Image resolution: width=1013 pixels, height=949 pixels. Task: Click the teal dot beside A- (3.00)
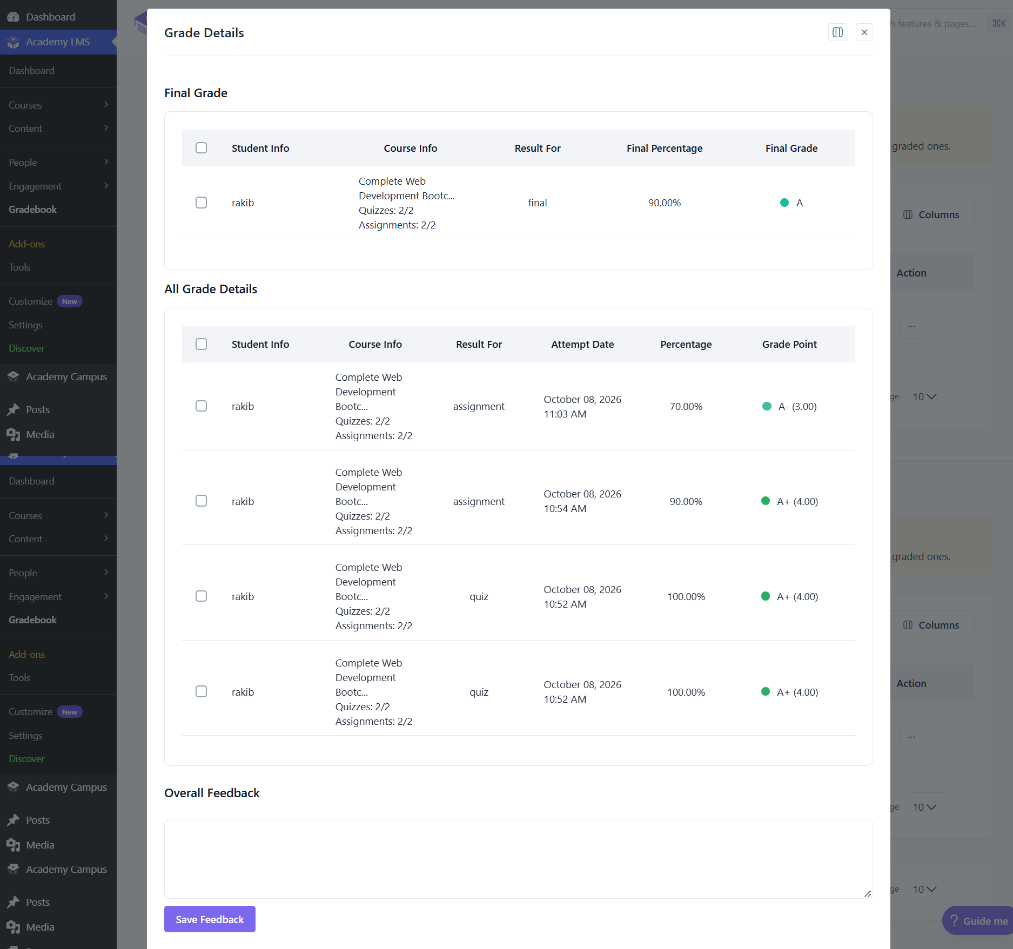[x=767, y=406]
